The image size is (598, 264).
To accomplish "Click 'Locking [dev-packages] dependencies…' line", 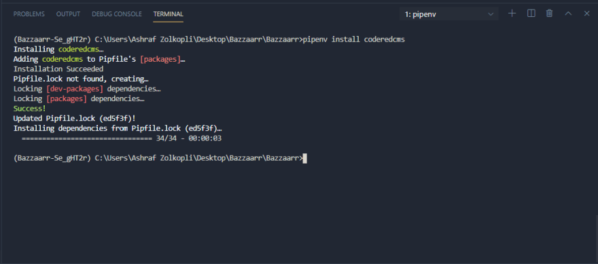I will pos(87,89).
